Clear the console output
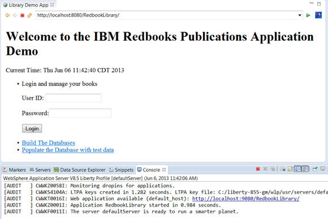Screen dimensions: 328x219 [283, 169]
